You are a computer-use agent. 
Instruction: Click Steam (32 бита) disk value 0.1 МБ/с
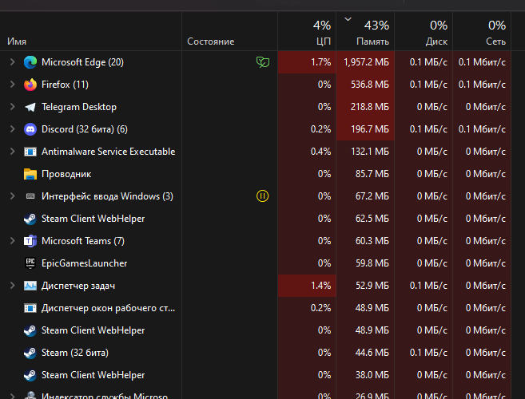pos(428,353)
